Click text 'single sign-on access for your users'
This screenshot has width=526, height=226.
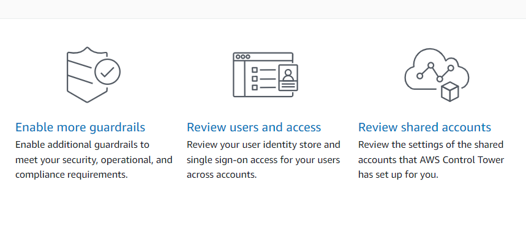[x=263, y=160]
